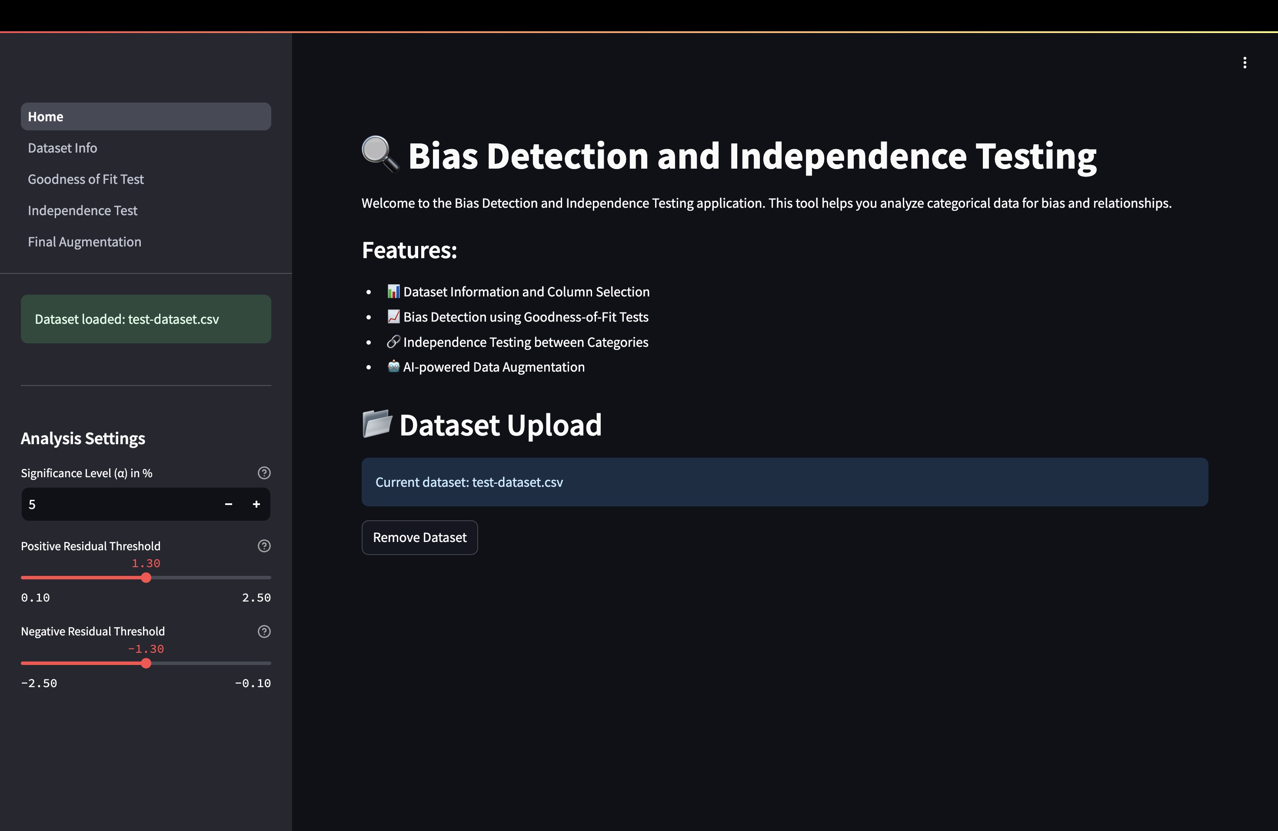Click 'Dataset Information and Column Selection' text
This screenshot has width=1278, height=831.
(x=526, y=292)
